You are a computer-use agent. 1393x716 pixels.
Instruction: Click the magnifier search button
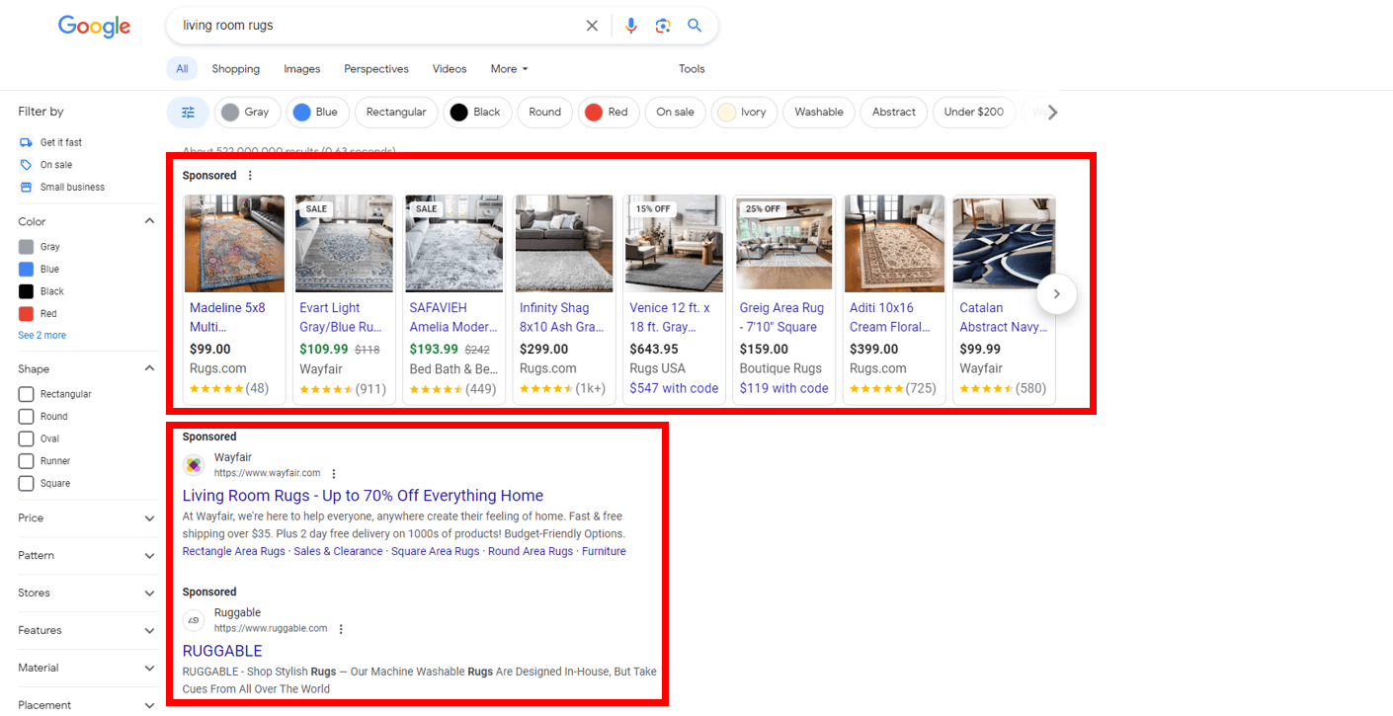pos(695,26)
